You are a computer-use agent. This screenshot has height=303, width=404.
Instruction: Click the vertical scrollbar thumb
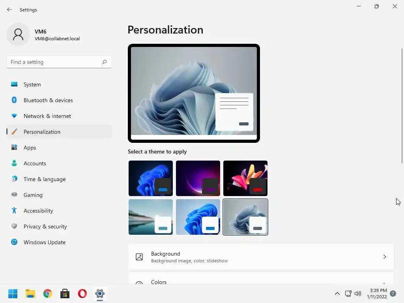pyautogui.click(x=402, y=106)
